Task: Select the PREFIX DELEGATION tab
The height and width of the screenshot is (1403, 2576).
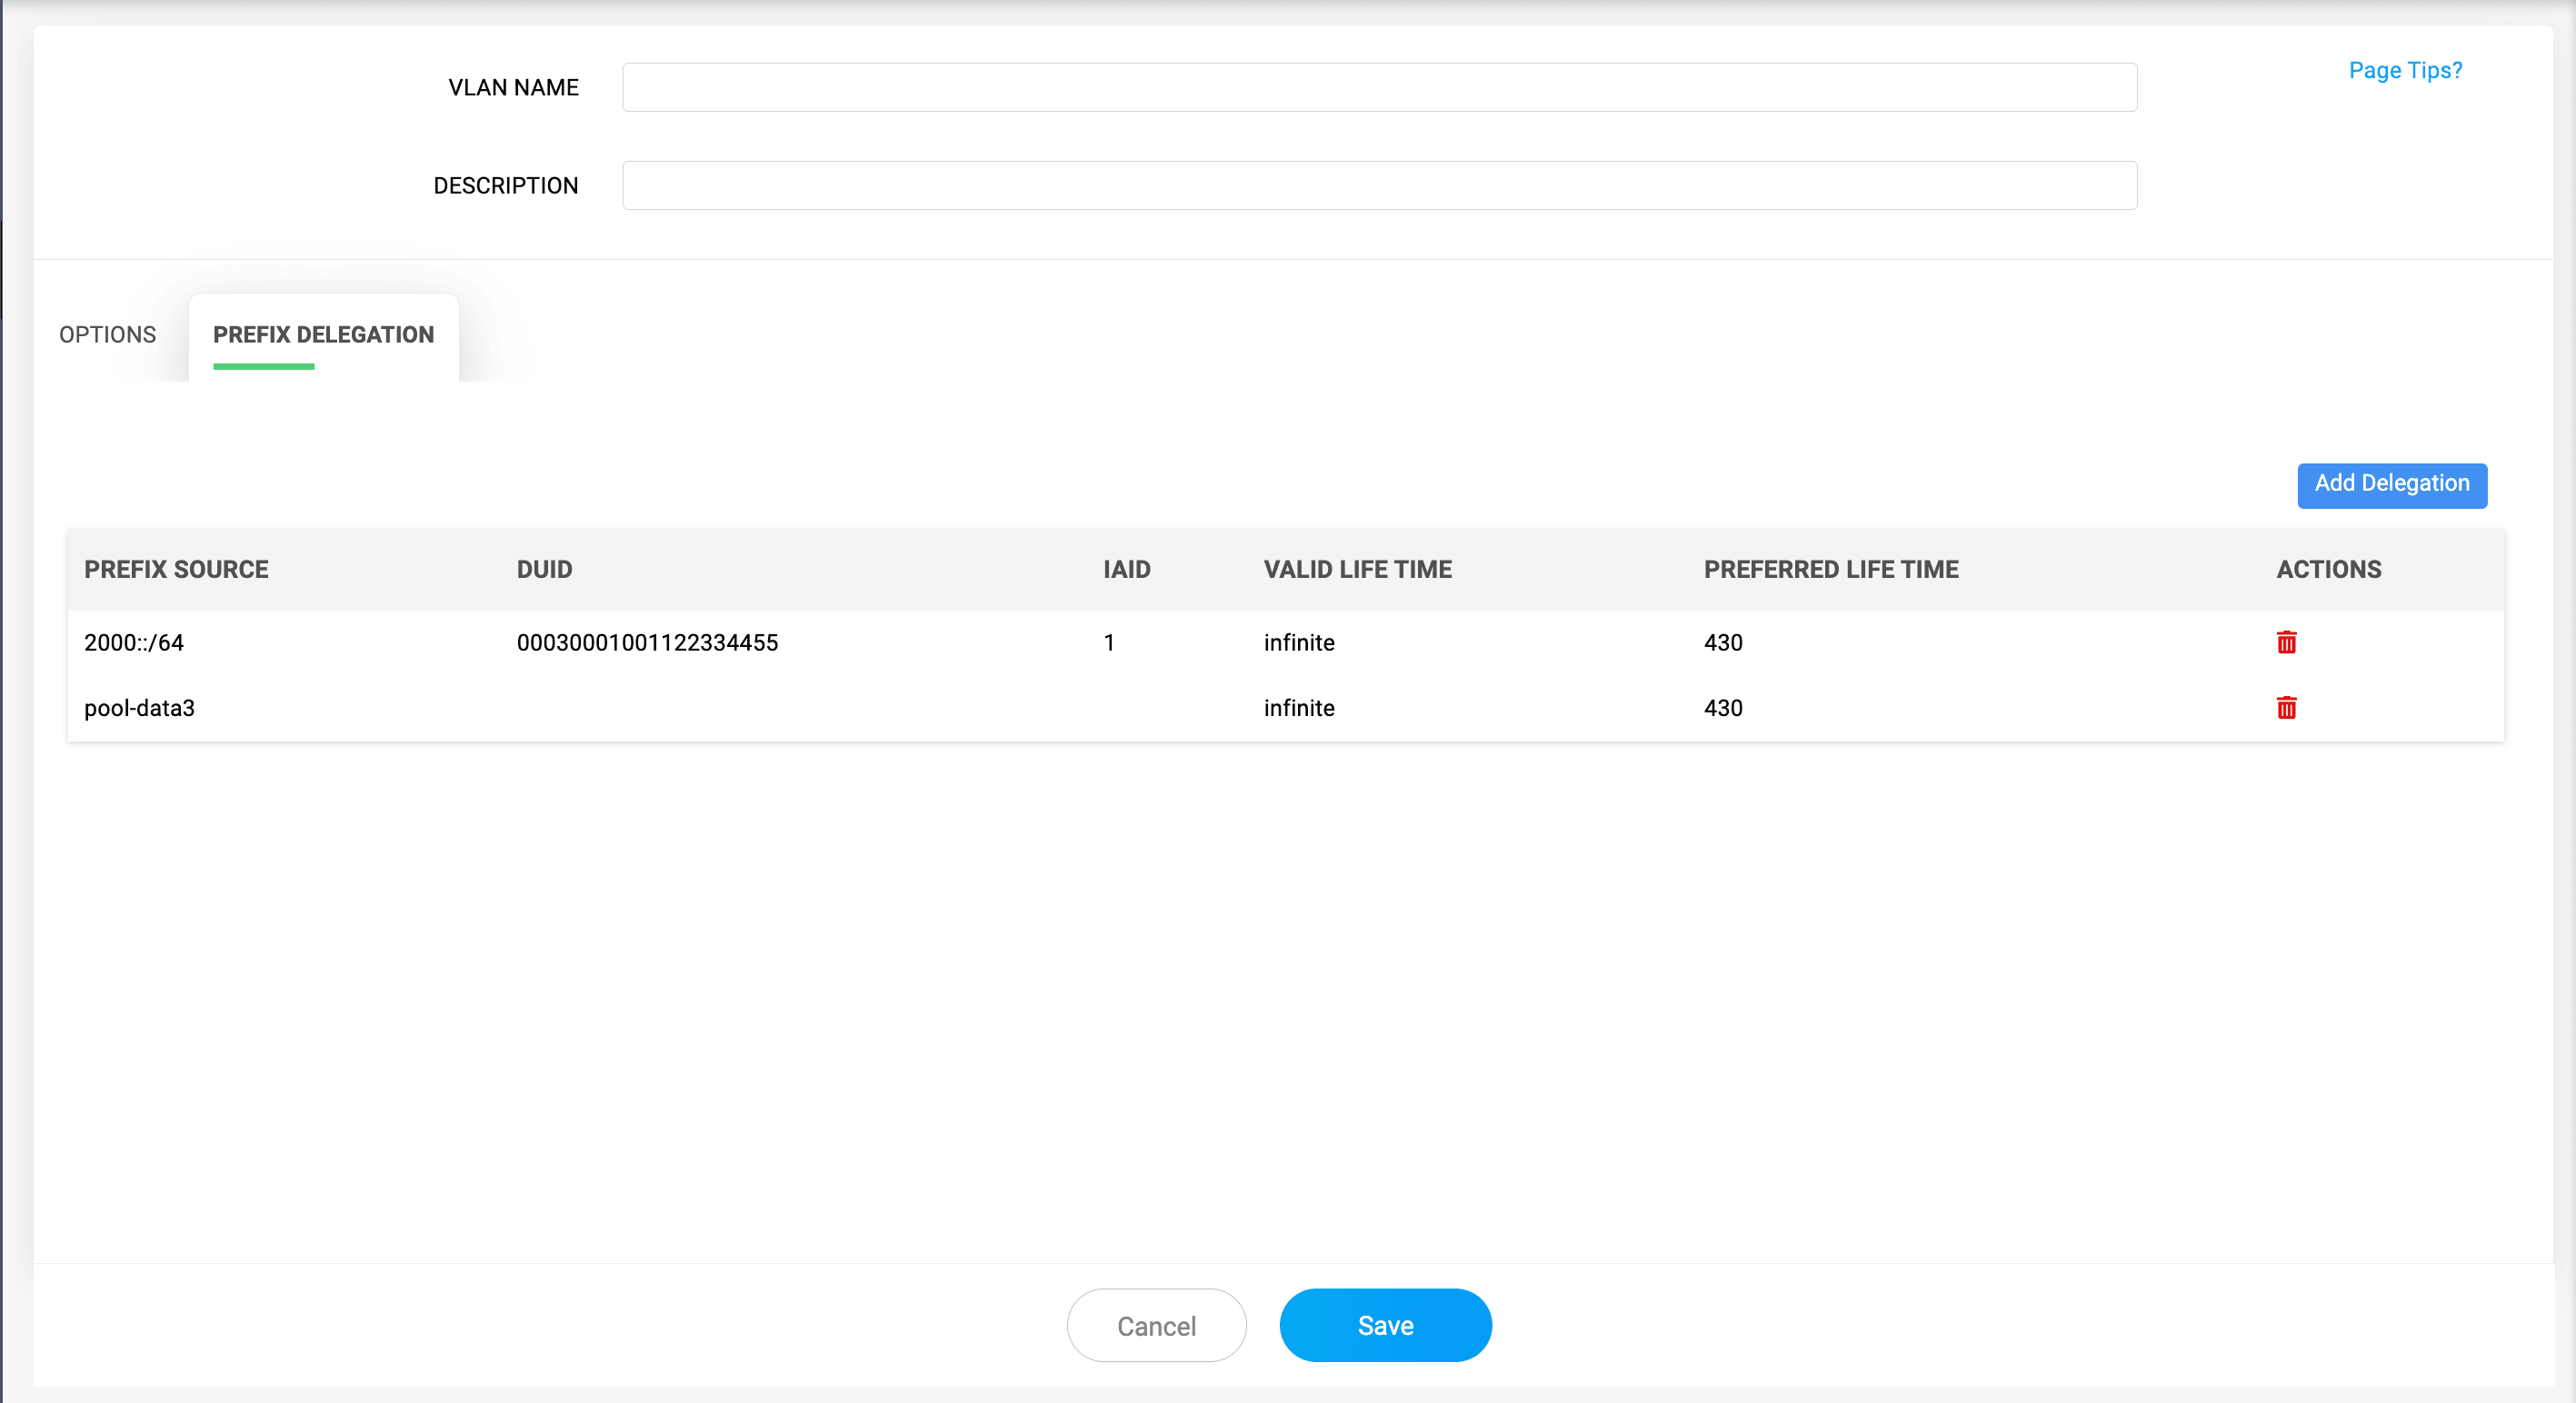Action: [322, 335]
